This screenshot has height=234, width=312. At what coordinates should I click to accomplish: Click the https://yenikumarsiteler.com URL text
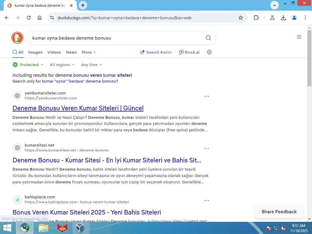click(51, 98)
